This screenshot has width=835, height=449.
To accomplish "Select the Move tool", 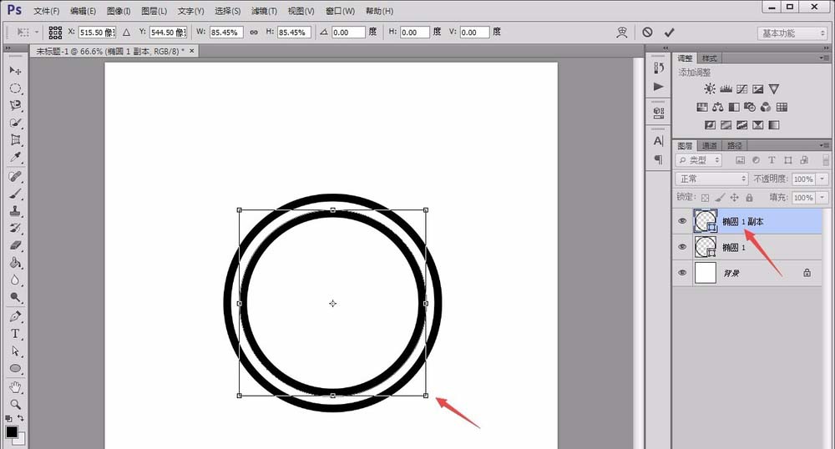I will (x=15, y=70).
